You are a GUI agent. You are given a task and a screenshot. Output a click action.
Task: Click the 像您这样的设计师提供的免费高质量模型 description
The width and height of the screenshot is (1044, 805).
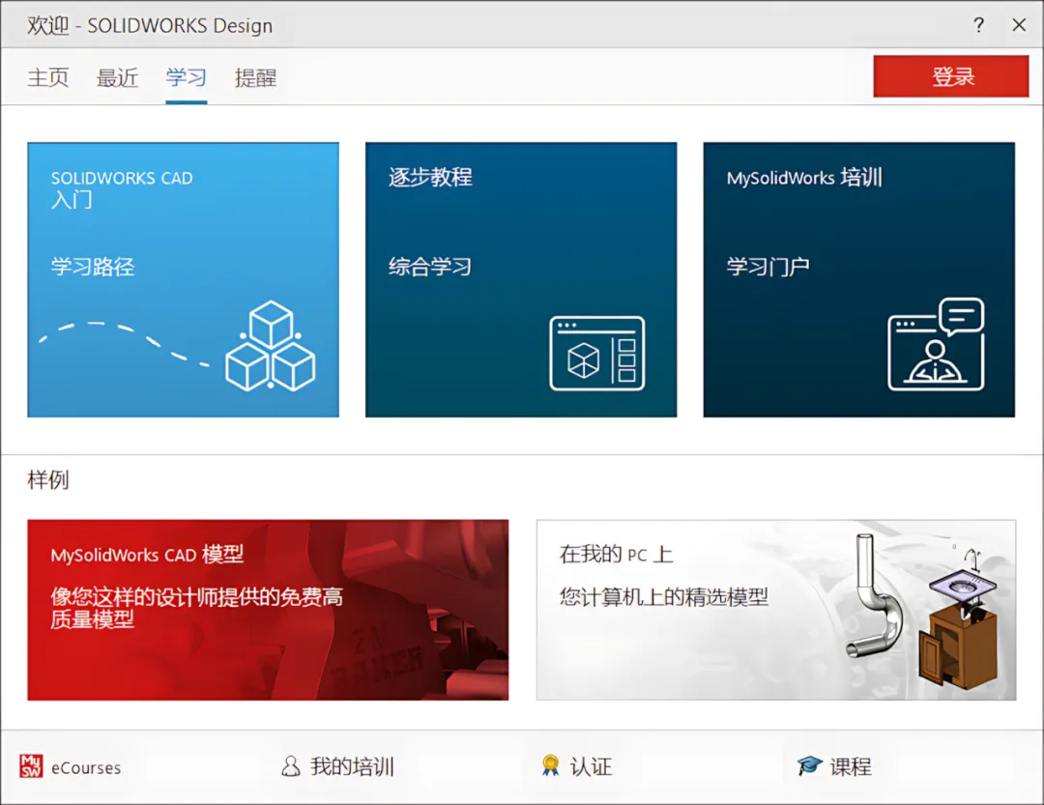tap(197, 608)
